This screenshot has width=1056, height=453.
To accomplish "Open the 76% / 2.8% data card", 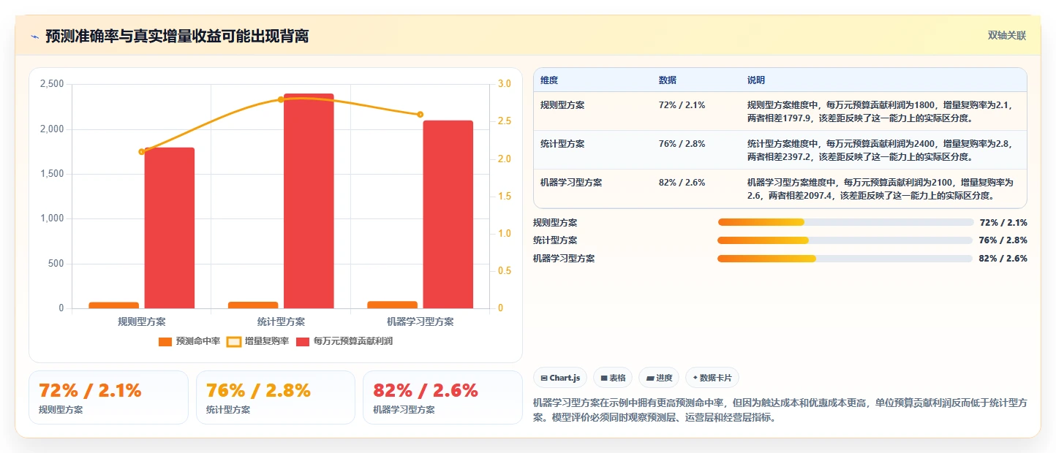I will 276,397.
